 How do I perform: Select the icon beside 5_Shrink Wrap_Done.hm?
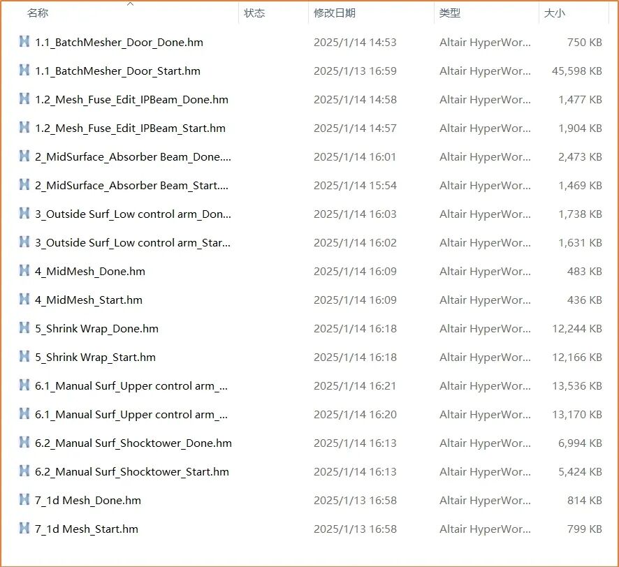point(24,327)
